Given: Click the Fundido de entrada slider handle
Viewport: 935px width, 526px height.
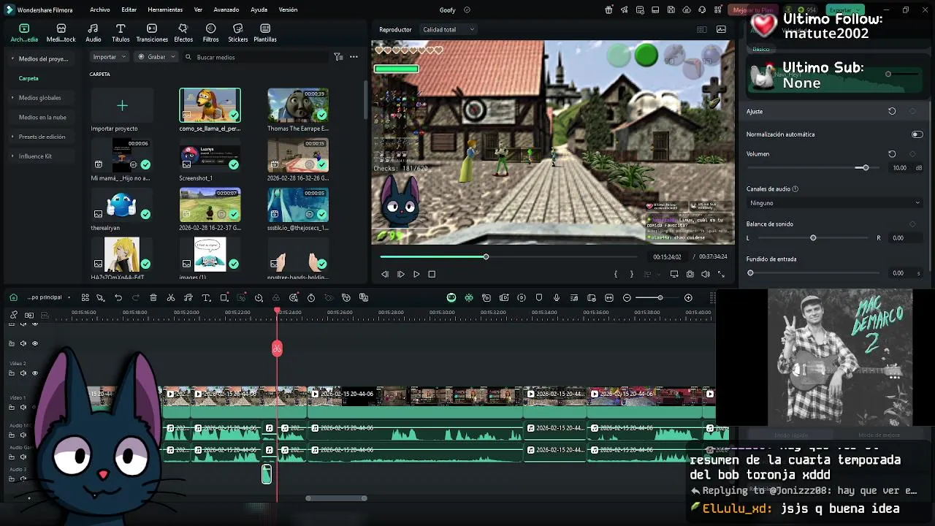Looking at the screenshot, I should [750, 273].
